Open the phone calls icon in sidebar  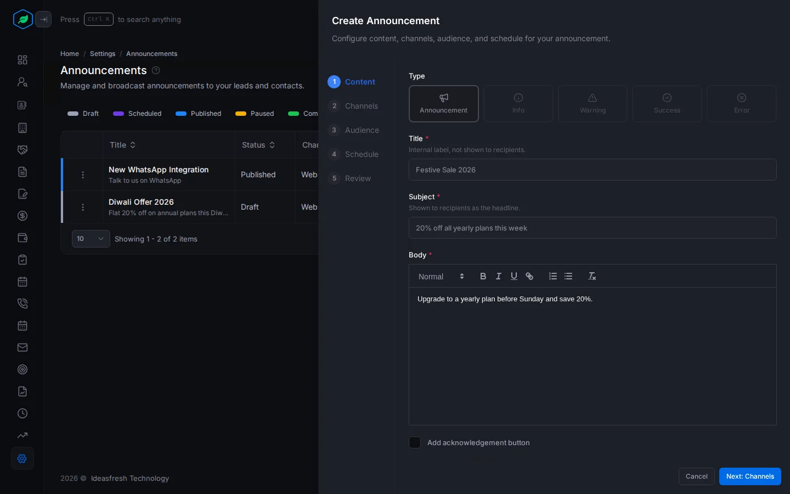click(22, 304)
